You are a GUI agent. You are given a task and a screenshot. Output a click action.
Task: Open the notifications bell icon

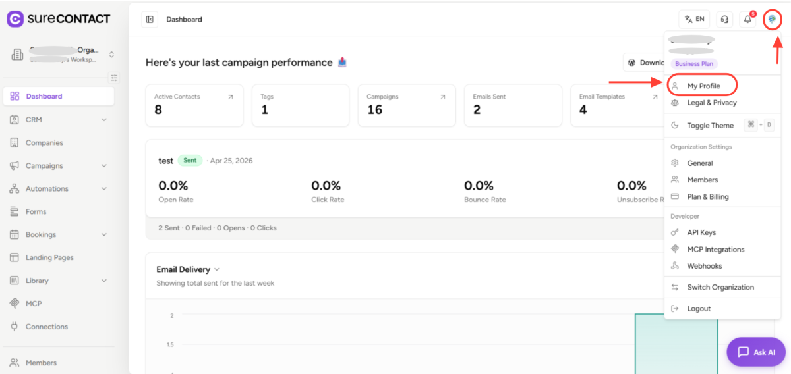point(747,19)
